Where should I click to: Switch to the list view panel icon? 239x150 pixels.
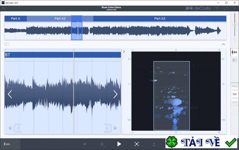point(235,61)
